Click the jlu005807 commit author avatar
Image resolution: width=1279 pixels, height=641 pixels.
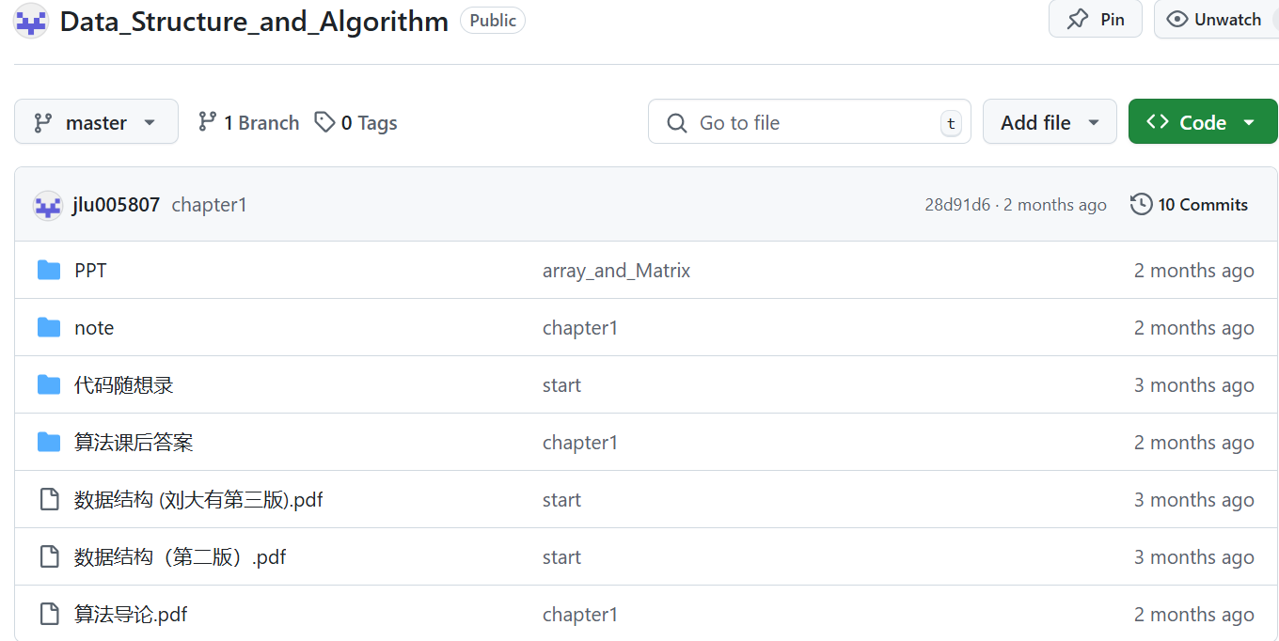click(48, 205)
